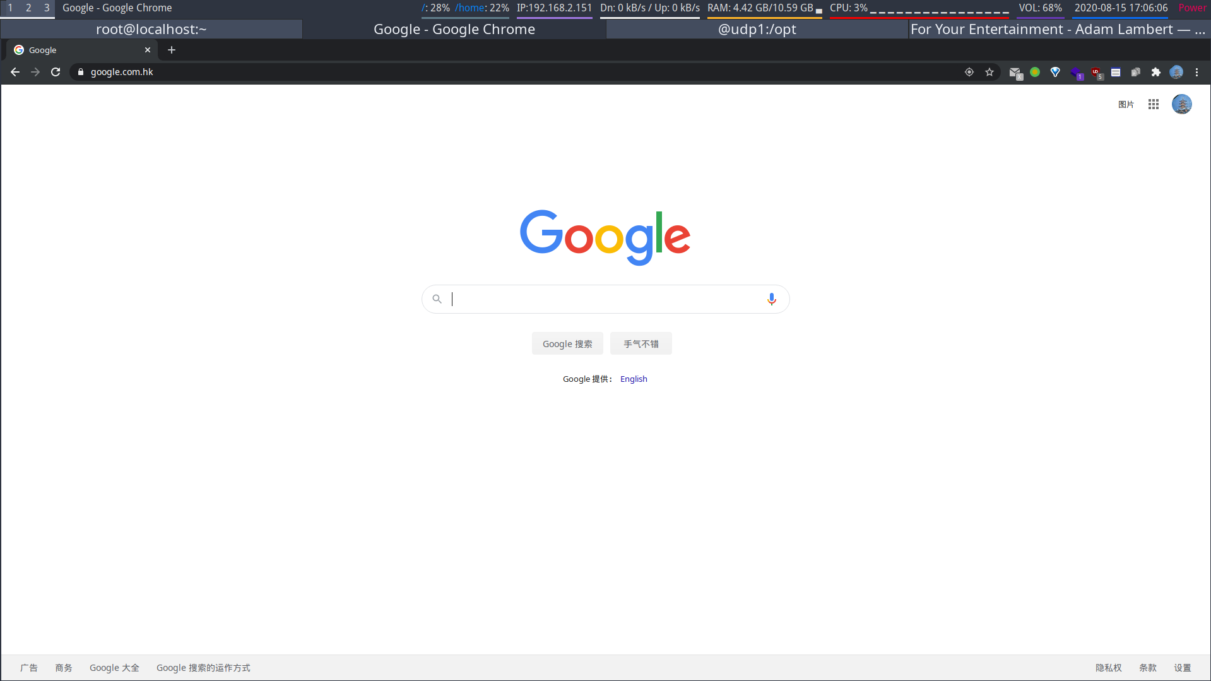1211x681 pixels.
Task: Switch to the For Your Entertainment window
Action: click(x=1060, y=29)
